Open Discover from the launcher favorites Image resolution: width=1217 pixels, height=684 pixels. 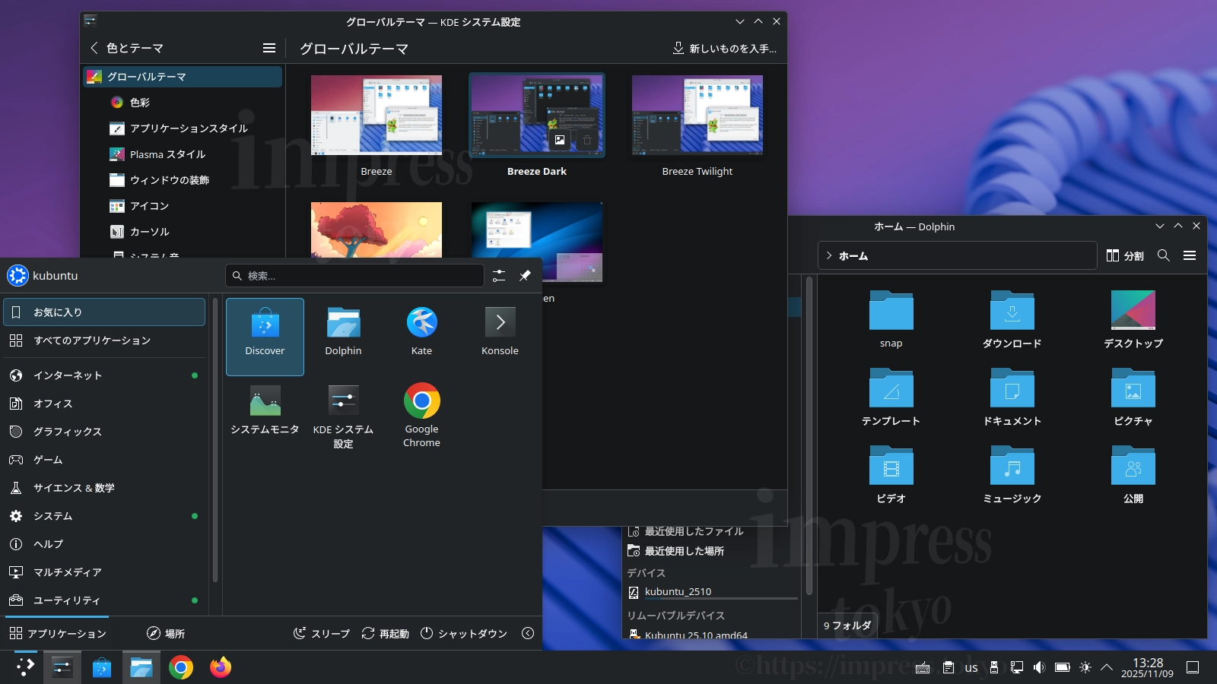click(x=265, y=337)
